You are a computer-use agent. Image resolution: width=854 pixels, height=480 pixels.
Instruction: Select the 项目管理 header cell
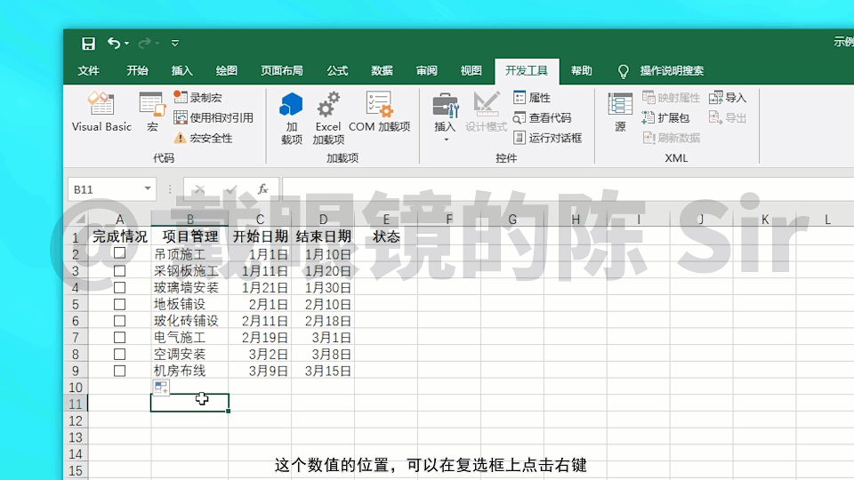[x=189, y=236]
